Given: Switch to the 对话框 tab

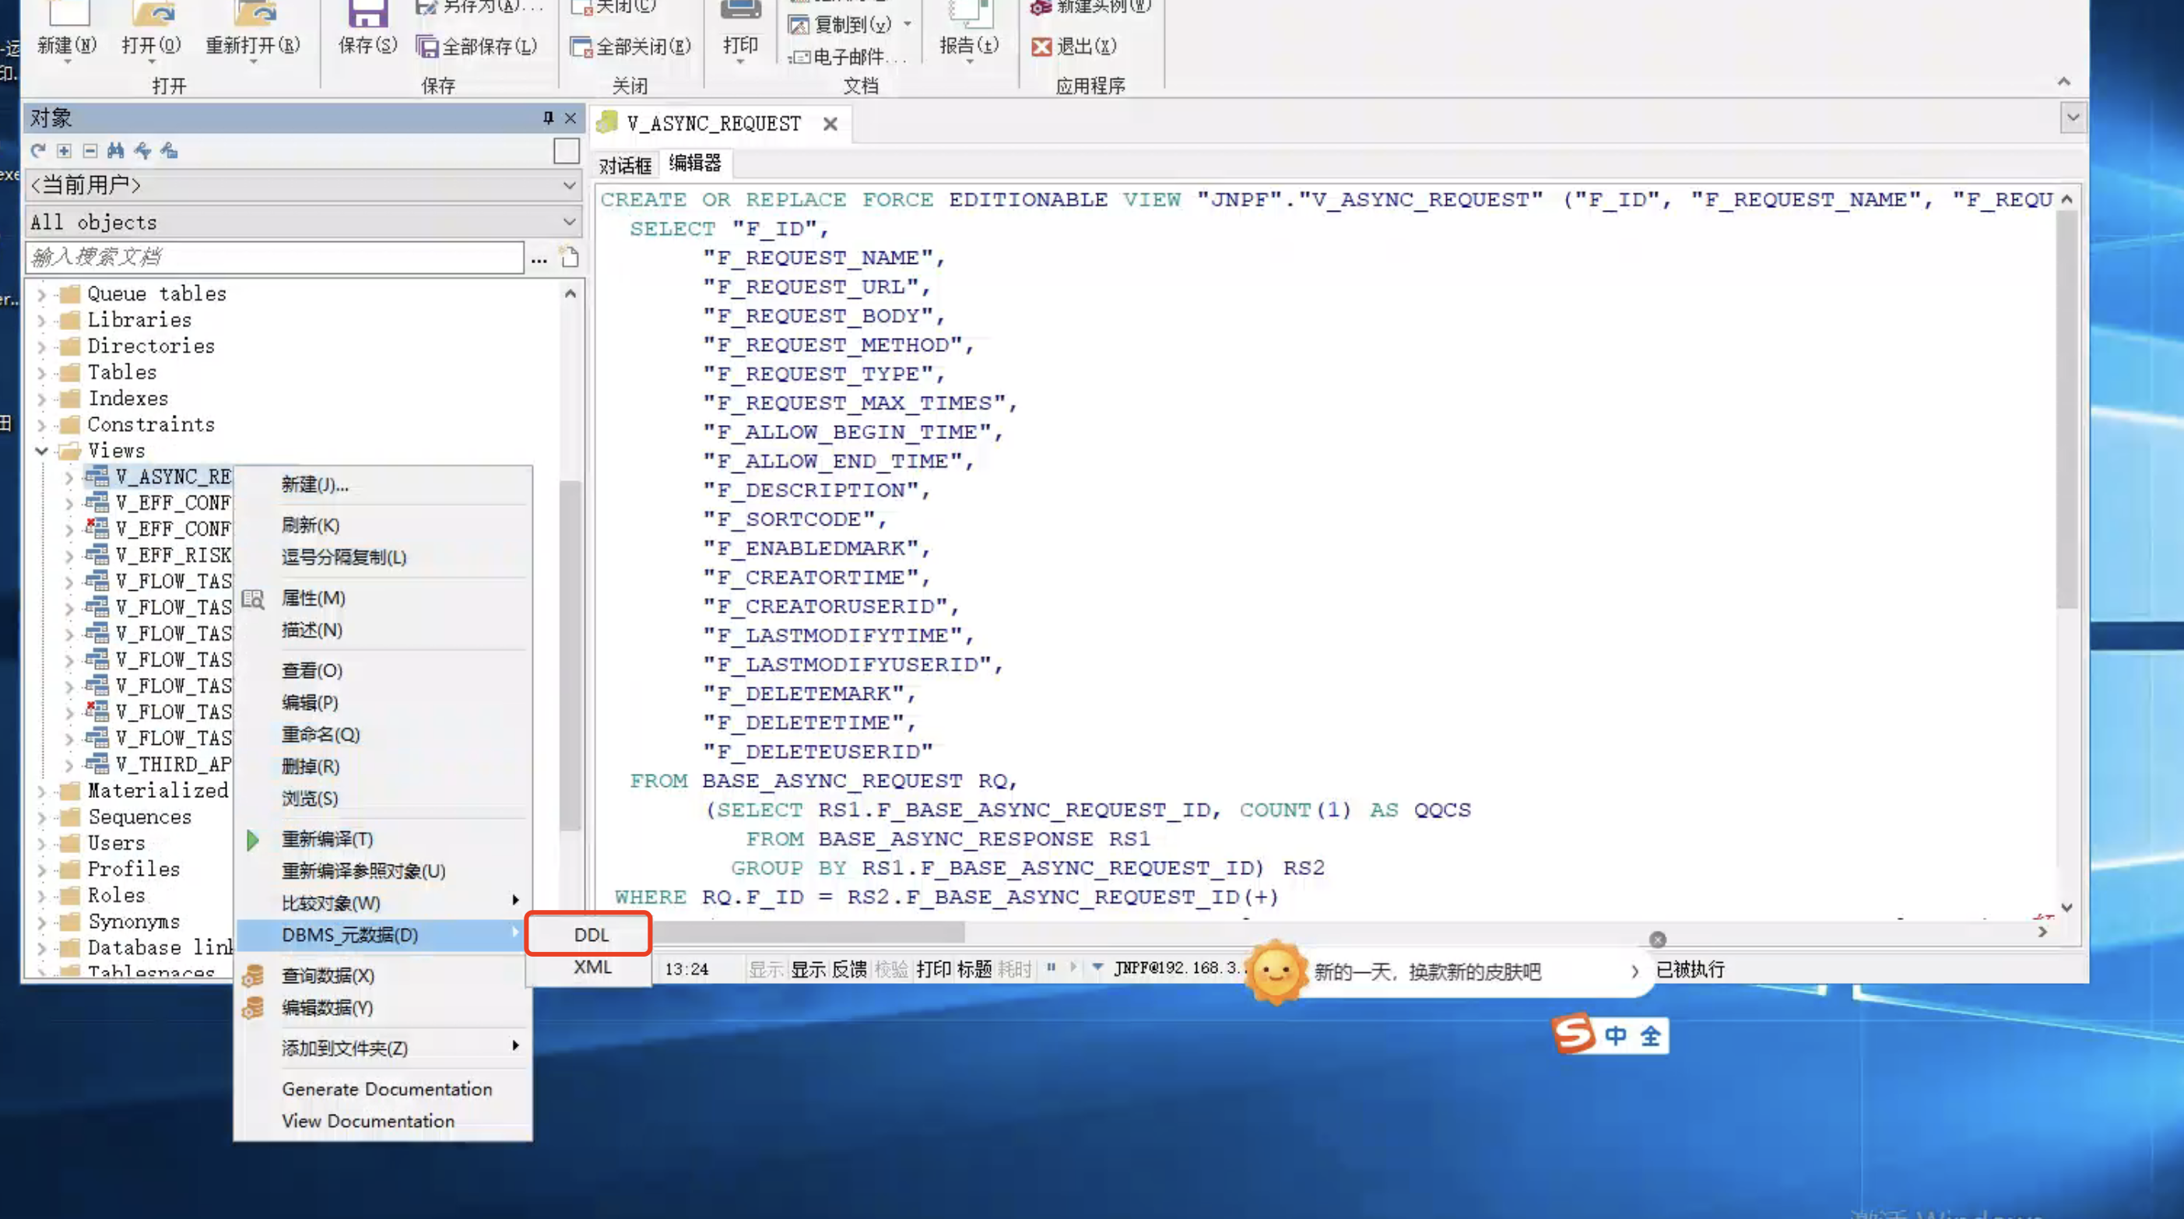Looking at the screenshot, I should click(625, 164).
